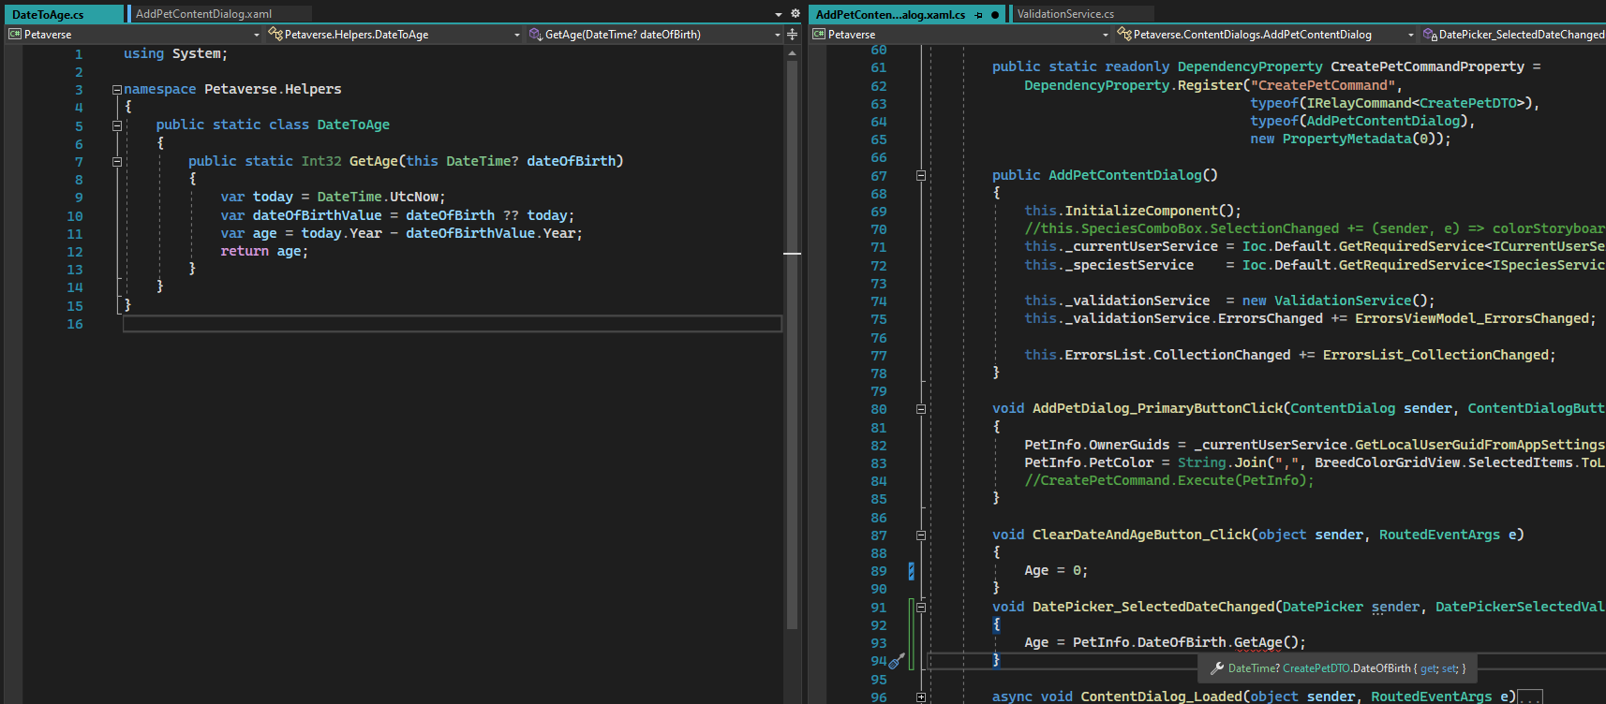Click the C# project icon in left navigation bar
The image size is (1606, 704).
(15, 35)
